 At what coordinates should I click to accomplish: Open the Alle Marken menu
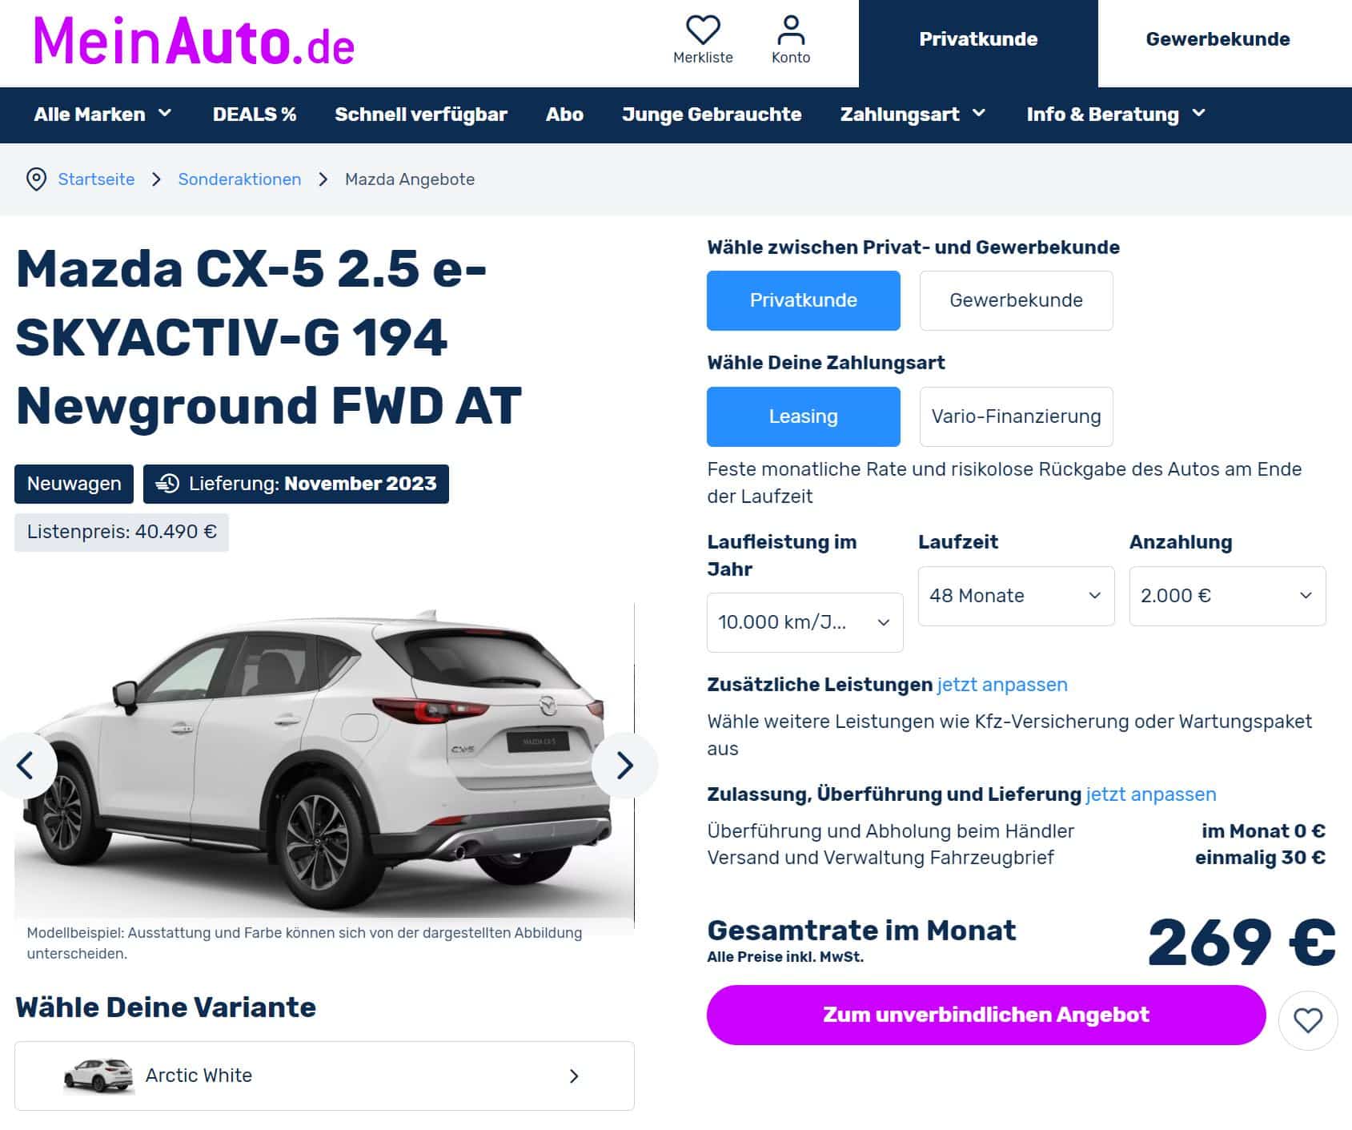click(x=102, y=115)
